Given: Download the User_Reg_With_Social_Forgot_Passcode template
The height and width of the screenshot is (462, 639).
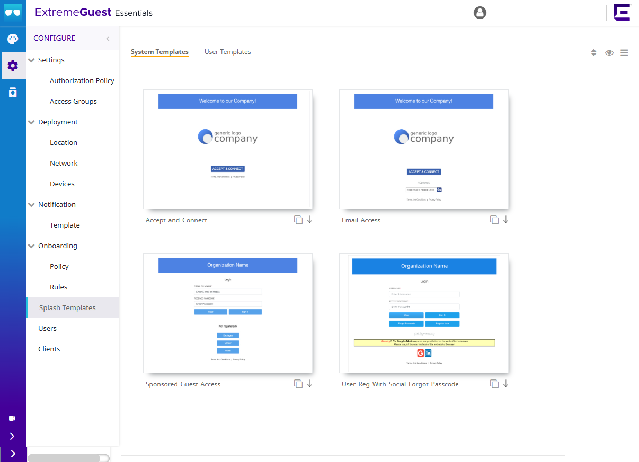Looking at the screenshot, I should [x=505, y=383].
